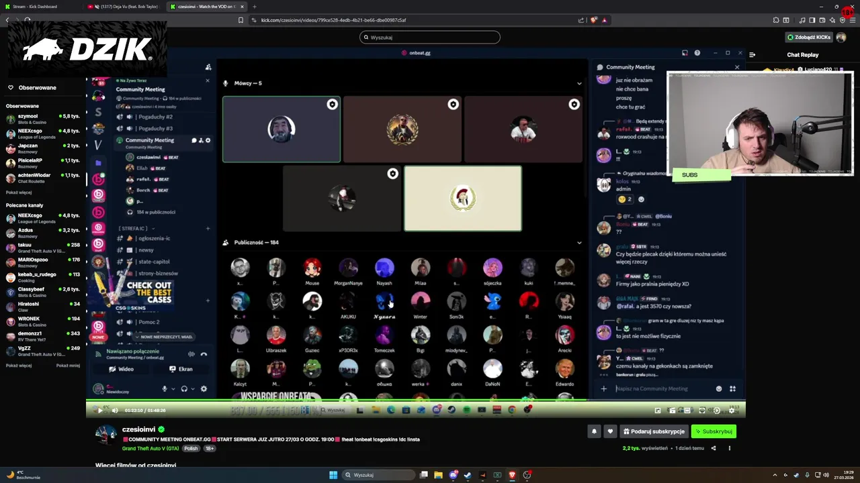Viewport: 860px width, 483px height.
Task: Click Zdobądź KICKs button
Action: coord(809,38)
